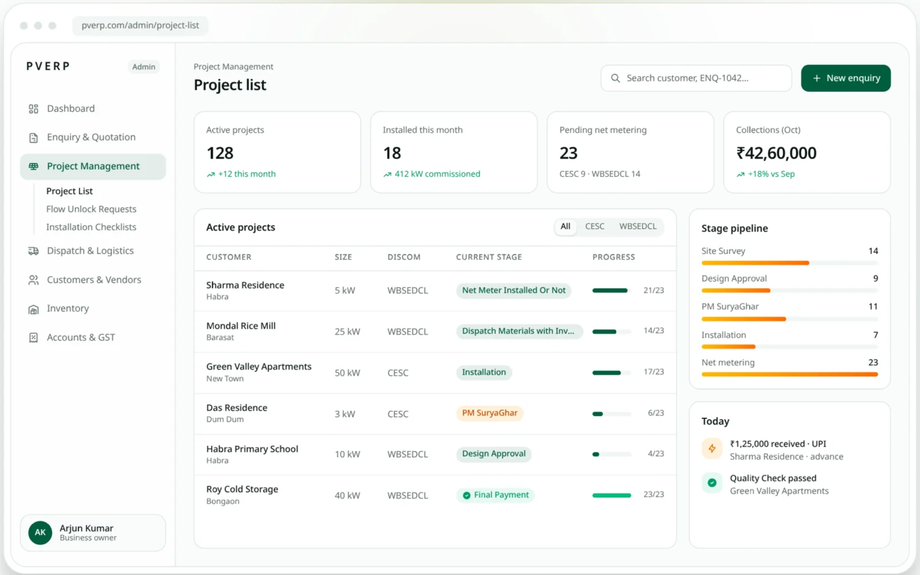
Task: Show All discoms filter tab
Action: pos(565,227)
